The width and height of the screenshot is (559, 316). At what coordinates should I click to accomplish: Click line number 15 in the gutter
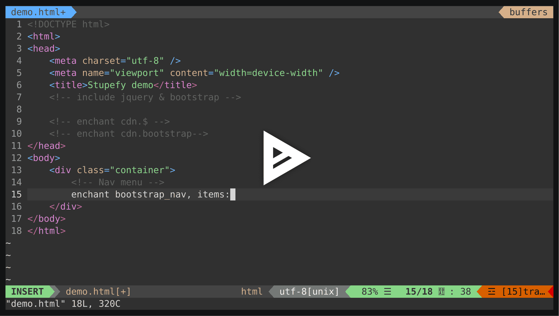16,194
